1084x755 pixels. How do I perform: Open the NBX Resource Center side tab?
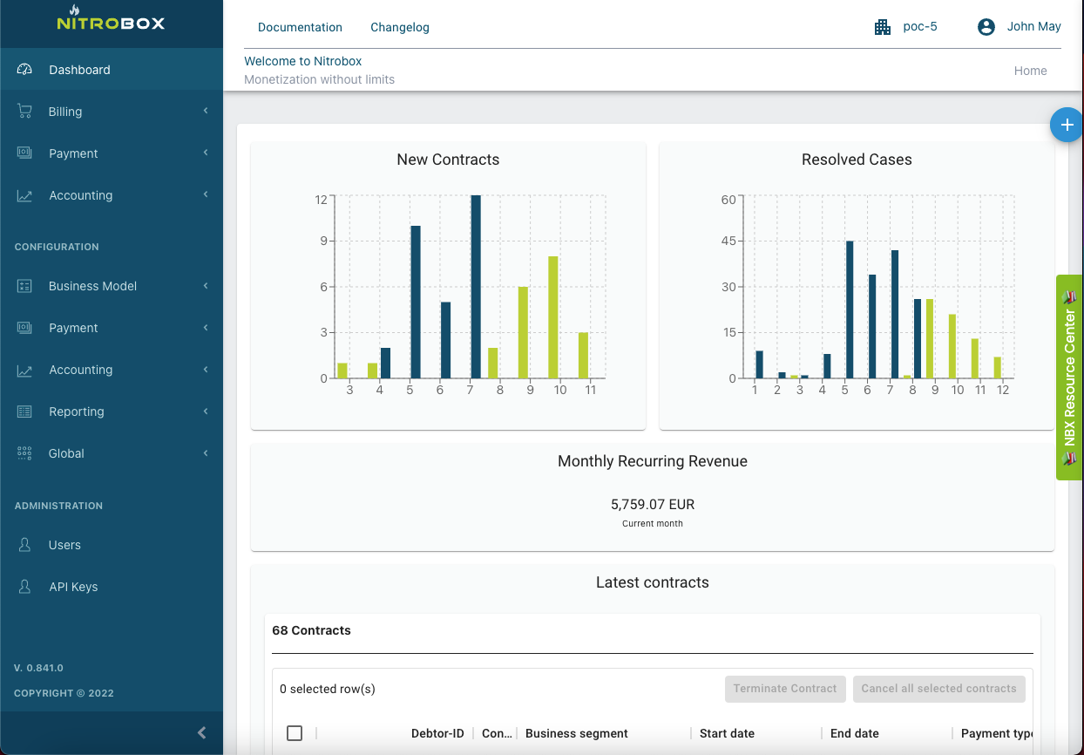click(1070, 377)
